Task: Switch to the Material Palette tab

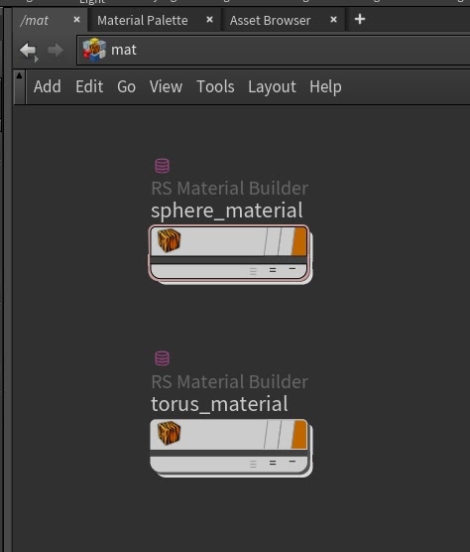Action: 143,21
